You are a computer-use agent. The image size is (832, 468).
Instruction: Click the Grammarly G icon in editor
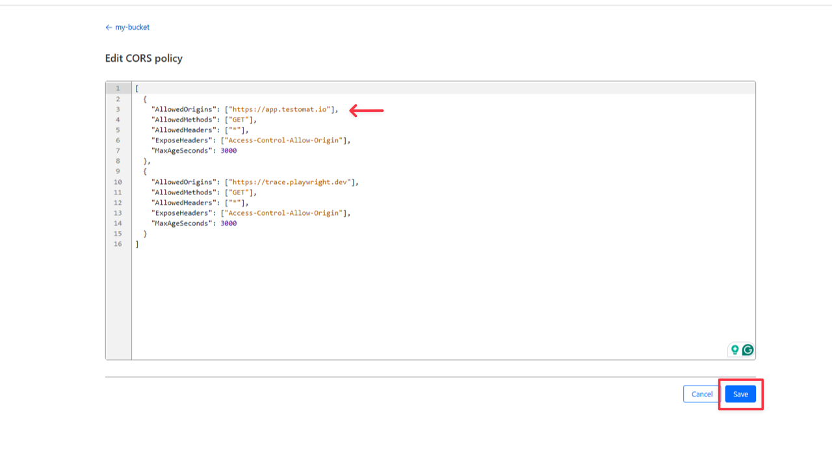[747, 350]
